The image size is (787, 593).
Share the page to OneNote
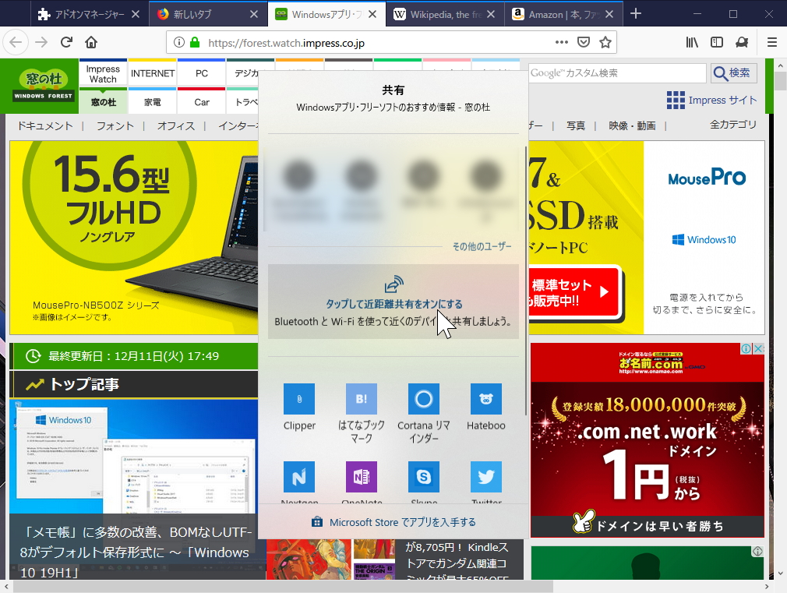pyautogui.click(x=362, y=477)
